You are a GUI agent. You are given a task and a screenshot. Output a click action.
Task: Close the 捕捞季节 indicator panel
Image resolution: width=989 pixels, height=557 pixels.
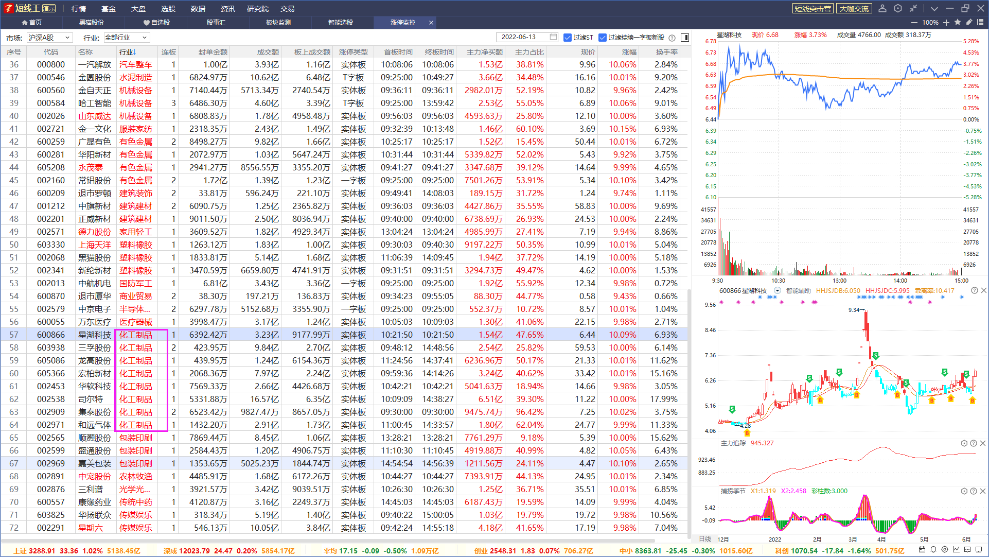pos(983,491)
